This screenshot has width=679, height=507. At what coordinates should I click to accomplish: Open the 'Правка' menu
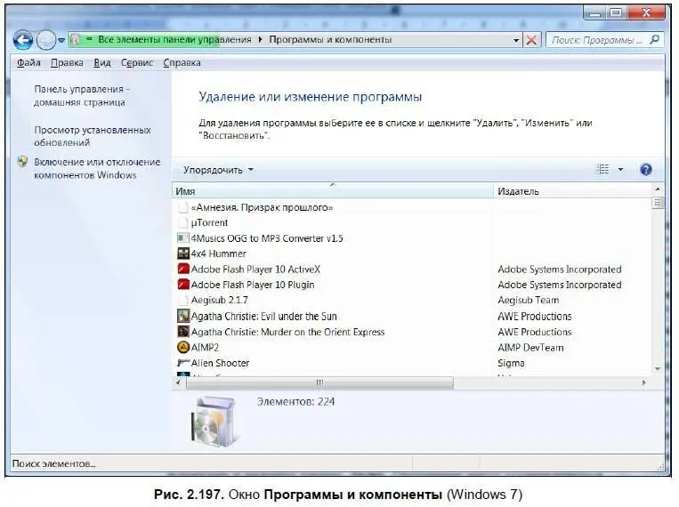click(x=67, y=63)
